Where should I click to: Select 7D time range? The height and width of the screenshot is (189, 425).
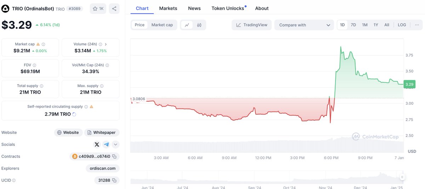click(353, 25)
